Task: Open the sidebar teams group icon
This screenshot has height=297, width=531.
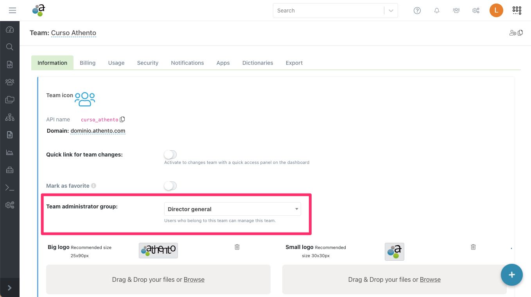Action: 10,82
